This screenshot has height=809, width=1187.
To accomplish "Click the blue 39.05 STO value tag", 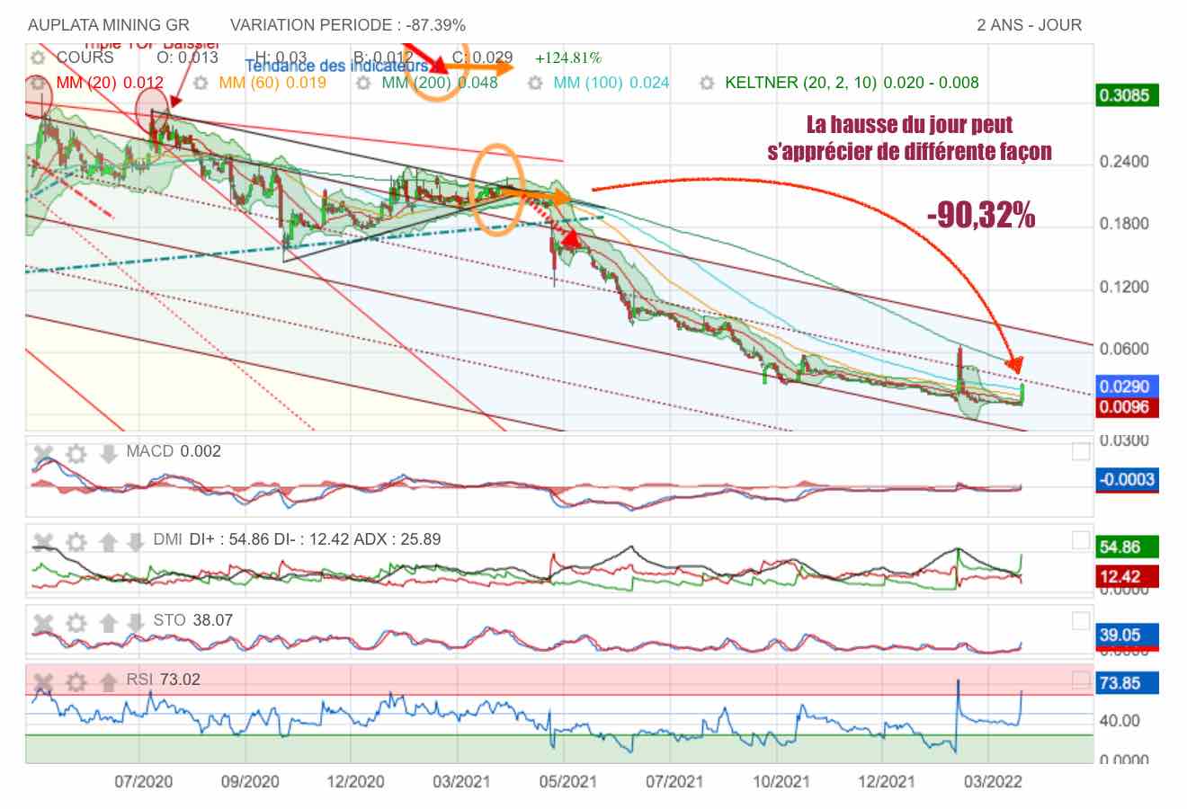I will (1127, 635).
